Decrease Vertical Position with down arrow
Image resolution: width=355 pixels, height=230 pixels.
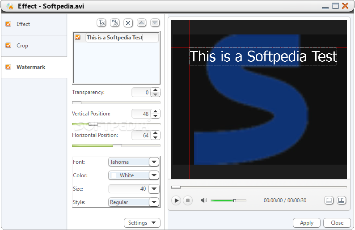(x=155, y=116)
